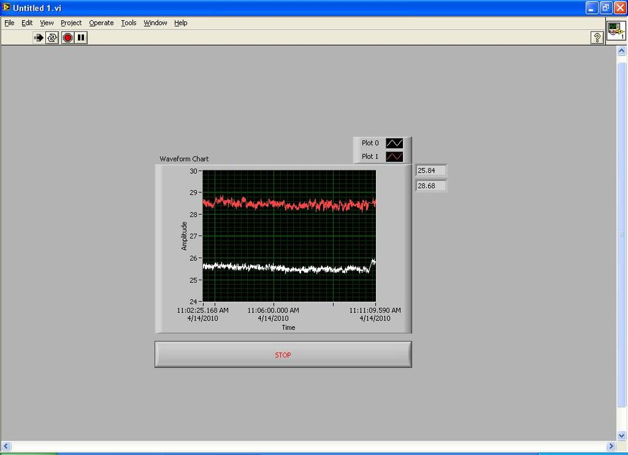Viewport: 628px width, 455px height.
Task: Close the Untitled 1.vi window
Action: 620,8
